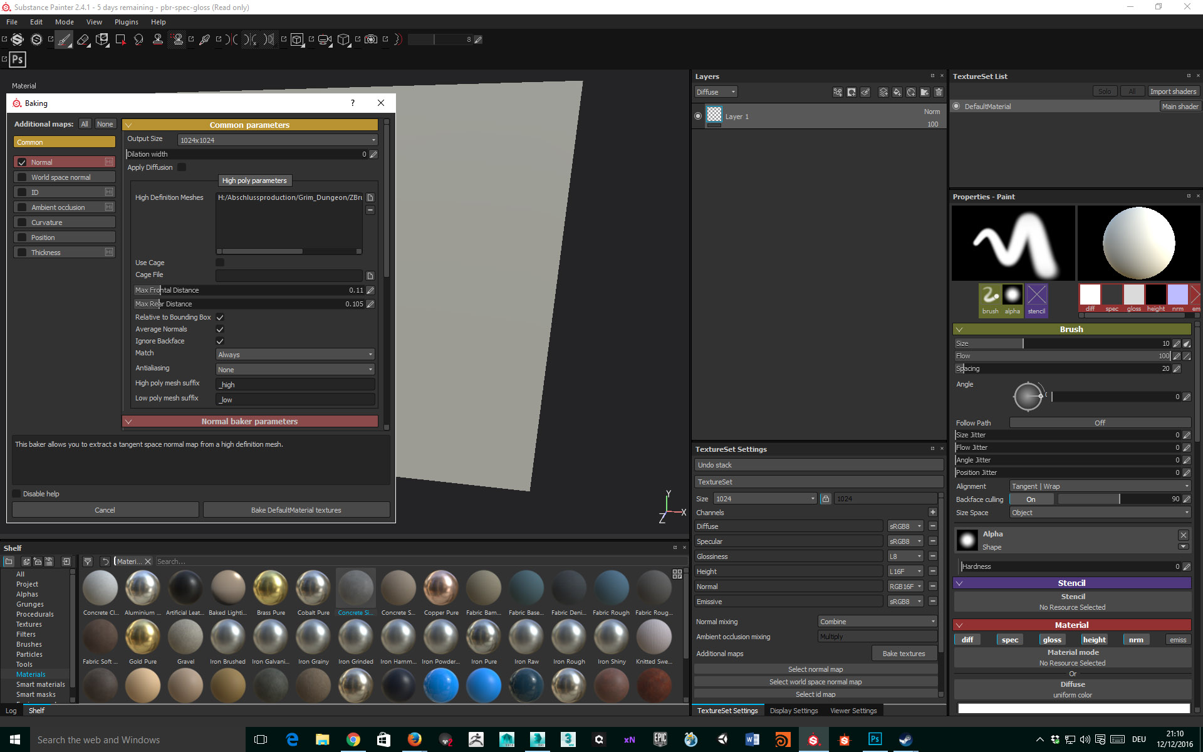Open Normal mixing Combine dropdown
Screen dimensions: 1203x752
pyautogui.click(x=877, y=622)
